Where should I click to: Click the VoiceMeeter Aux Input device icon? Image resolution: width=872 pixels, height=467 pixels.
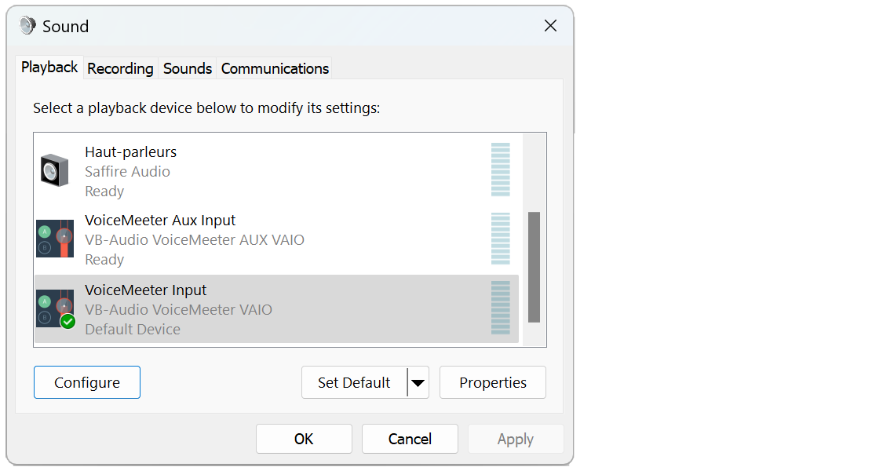pyautogui.click(x=55, y=239)
